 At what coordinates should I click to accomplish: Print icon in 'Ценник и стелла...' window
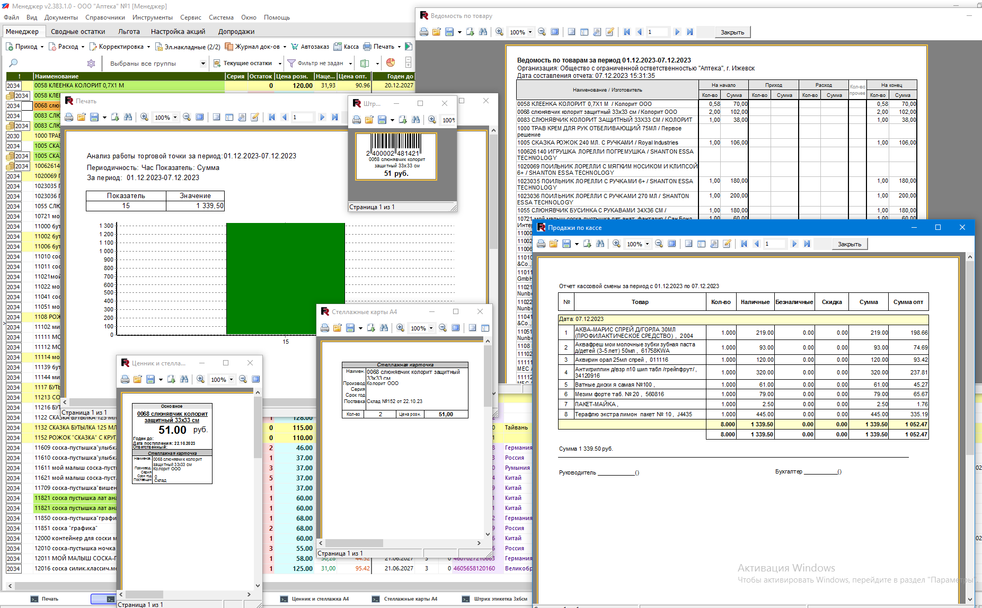point(125,379)
